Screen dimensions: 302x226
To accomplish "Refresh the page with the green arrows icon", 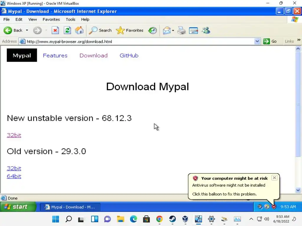I will point(68,30).
